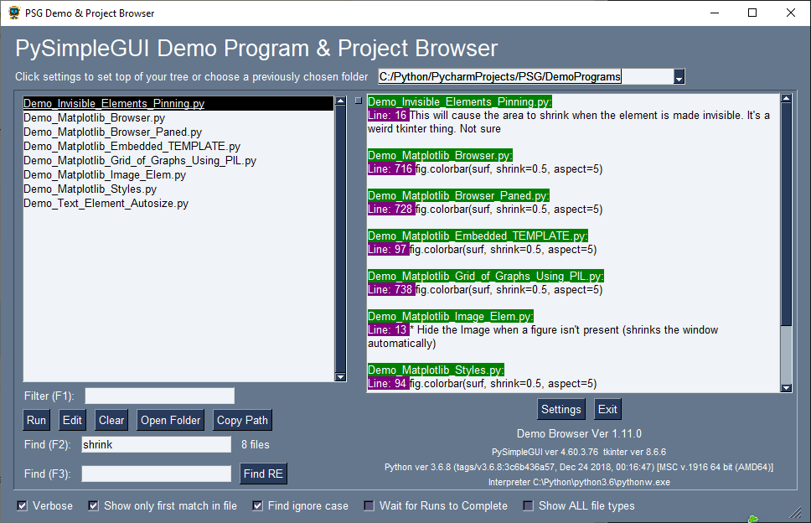
Task: Toggle the small checkbox above the results pane
Action: pyautogui.click(x=357, y=98)
